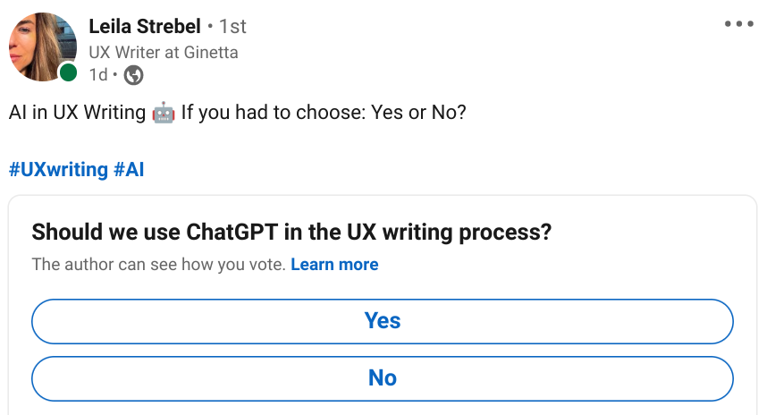Click the poll question heading text
Viewport: 758px width, 415px height.
[291, 232]
